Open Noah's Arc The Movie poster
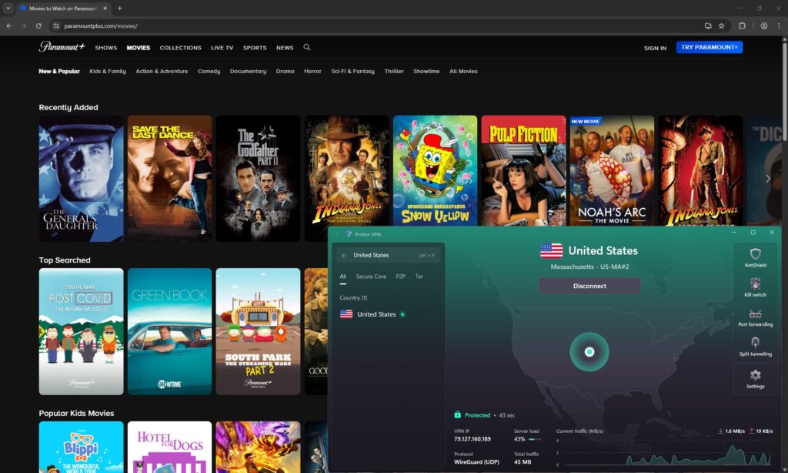Viewport: 788px width, 473px height. click(x=612, y=170)
